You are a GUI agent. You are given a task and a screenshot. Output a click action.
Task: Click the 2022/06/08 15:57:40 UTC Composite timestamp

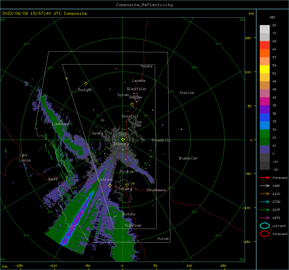coord(44,13)
